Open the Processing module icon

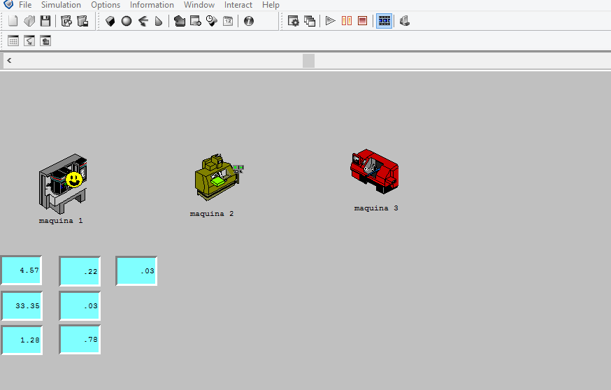tap(179, 21)
